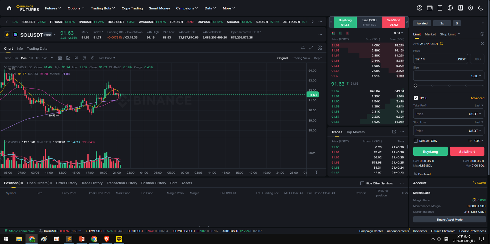Click the order size slider handle
490x244 pixels.
coord(416,86)
